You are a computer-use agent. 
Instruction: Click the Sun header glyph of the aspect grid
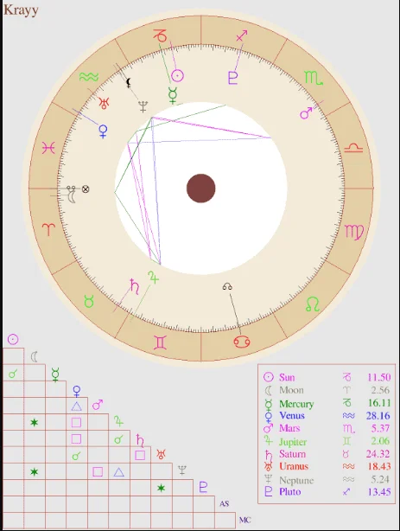13,339
